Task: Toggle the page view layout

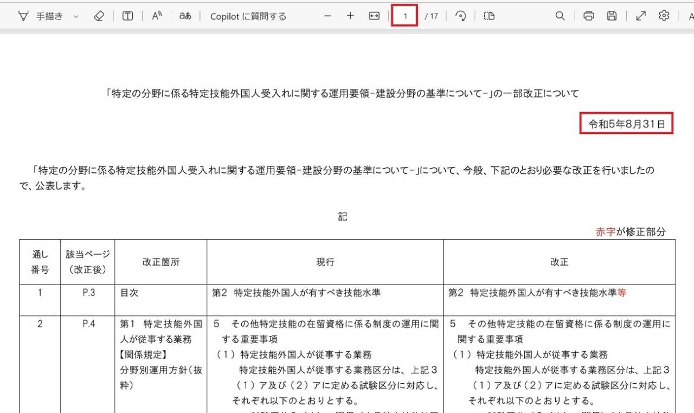Action: [x=489, y=16]
